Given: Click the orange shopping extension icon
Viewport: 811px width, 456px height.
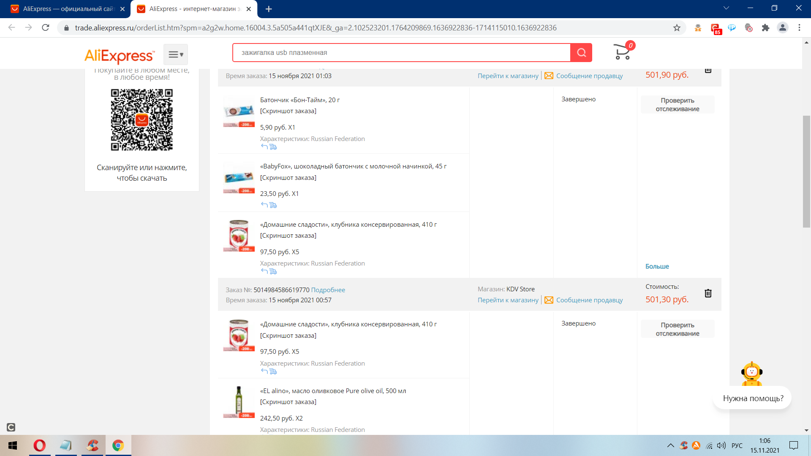Looking at the screenshot, I should tap(698, 28).
